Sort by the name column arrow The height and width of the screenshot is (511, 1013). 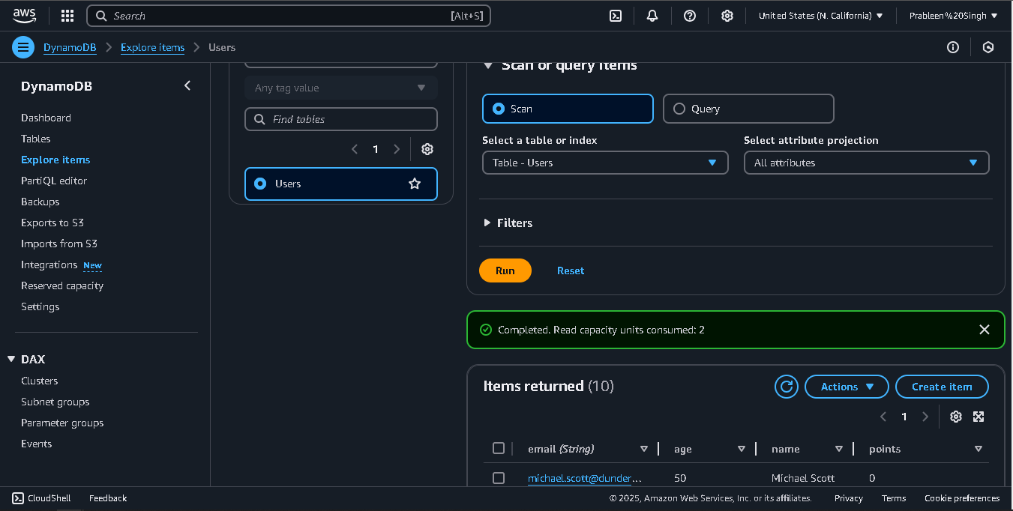point(839,449)
